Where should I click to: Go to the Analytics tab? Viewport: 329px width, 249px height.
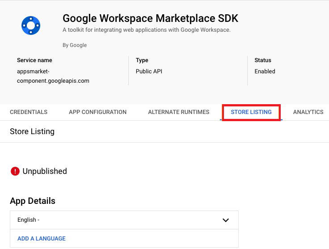pos(308,112)
